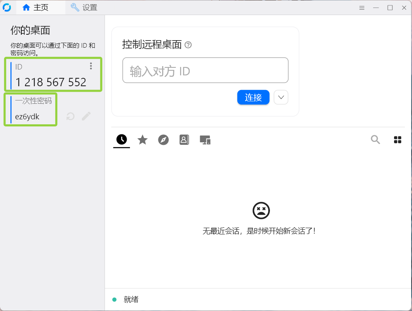Show the Accessible devices tab
This screenshot has height=311, width=412.
[x=205, y=140]
